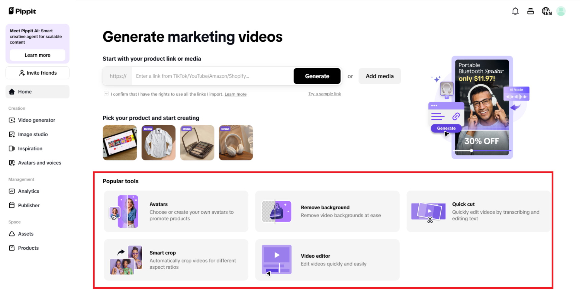Click the Home house icon
Viewport: 580px width, 302px height.
[12, 92]
